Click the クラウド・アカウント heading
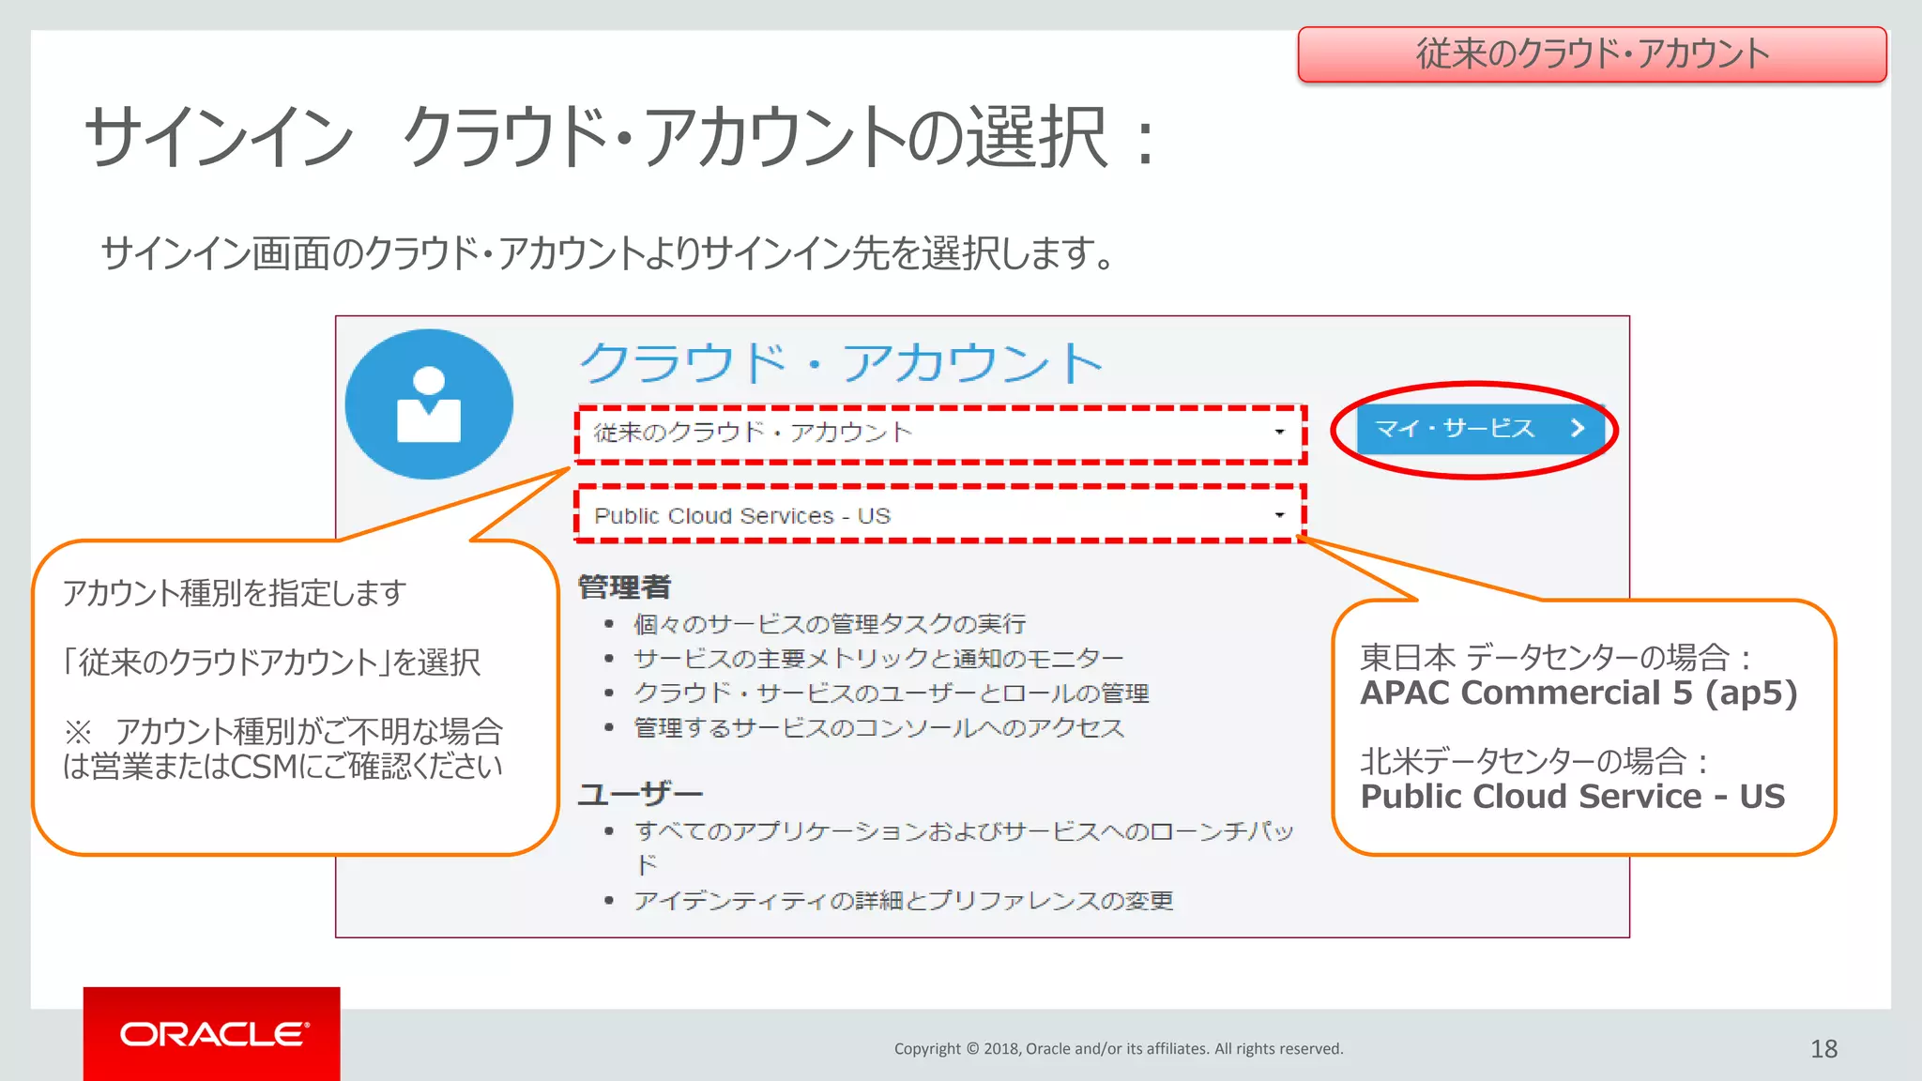The height and width of the screenshot is (1081, 1922). click(841, 362)
